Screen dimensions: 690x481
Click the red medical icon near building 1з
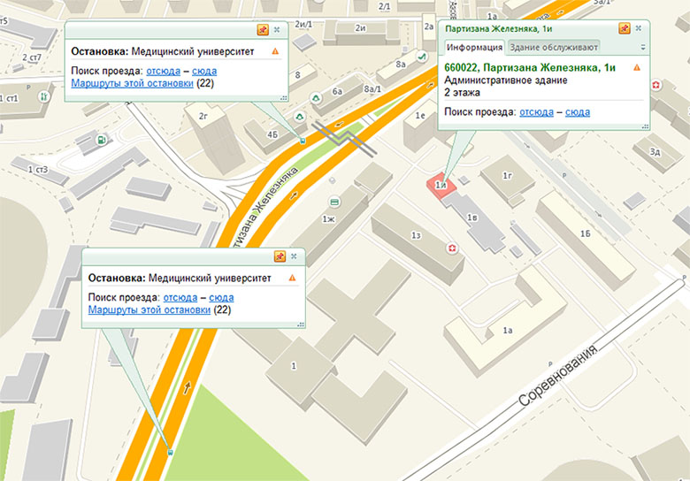pos(454,251)
